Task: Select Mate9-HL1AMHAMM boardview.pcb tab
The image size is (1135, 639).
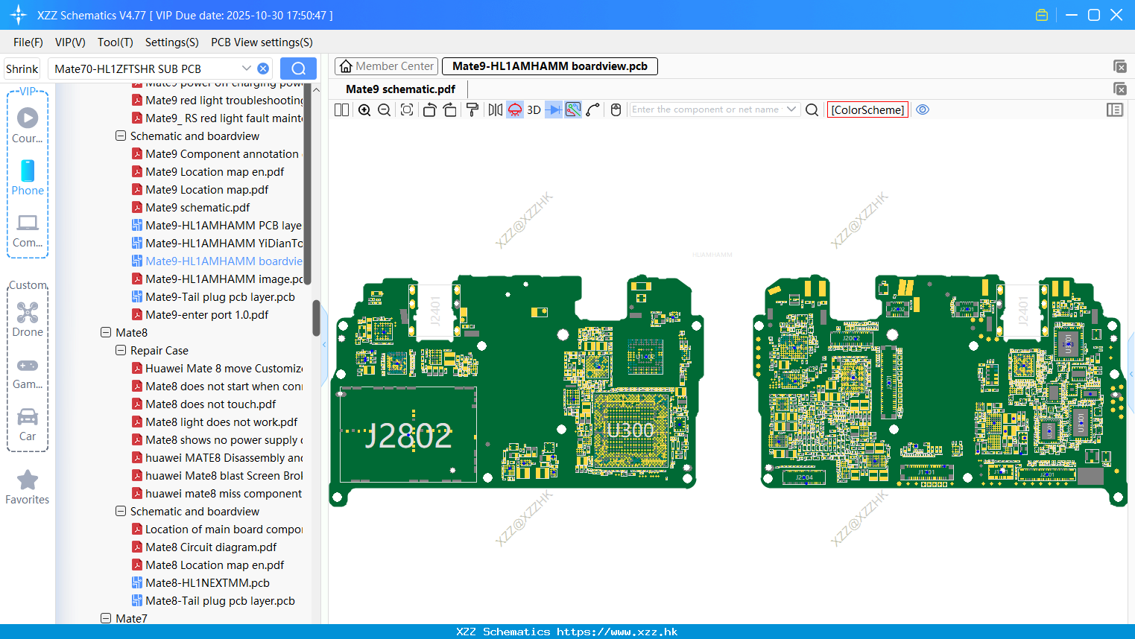Action: (x=550, y=66)
